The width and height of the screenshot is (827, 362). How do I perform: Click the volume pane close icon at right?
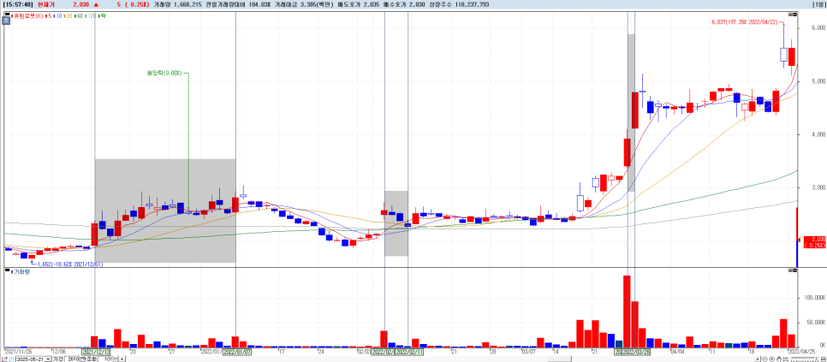pyautogui.click(x=794, y=270)
